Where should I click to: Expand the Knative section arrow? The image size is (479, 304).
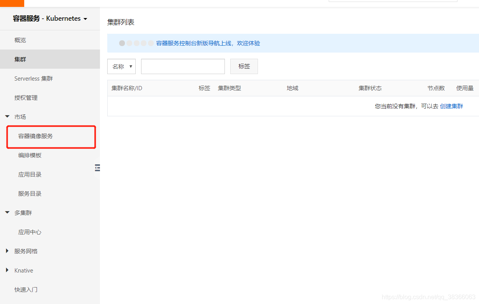coord(7,270)
